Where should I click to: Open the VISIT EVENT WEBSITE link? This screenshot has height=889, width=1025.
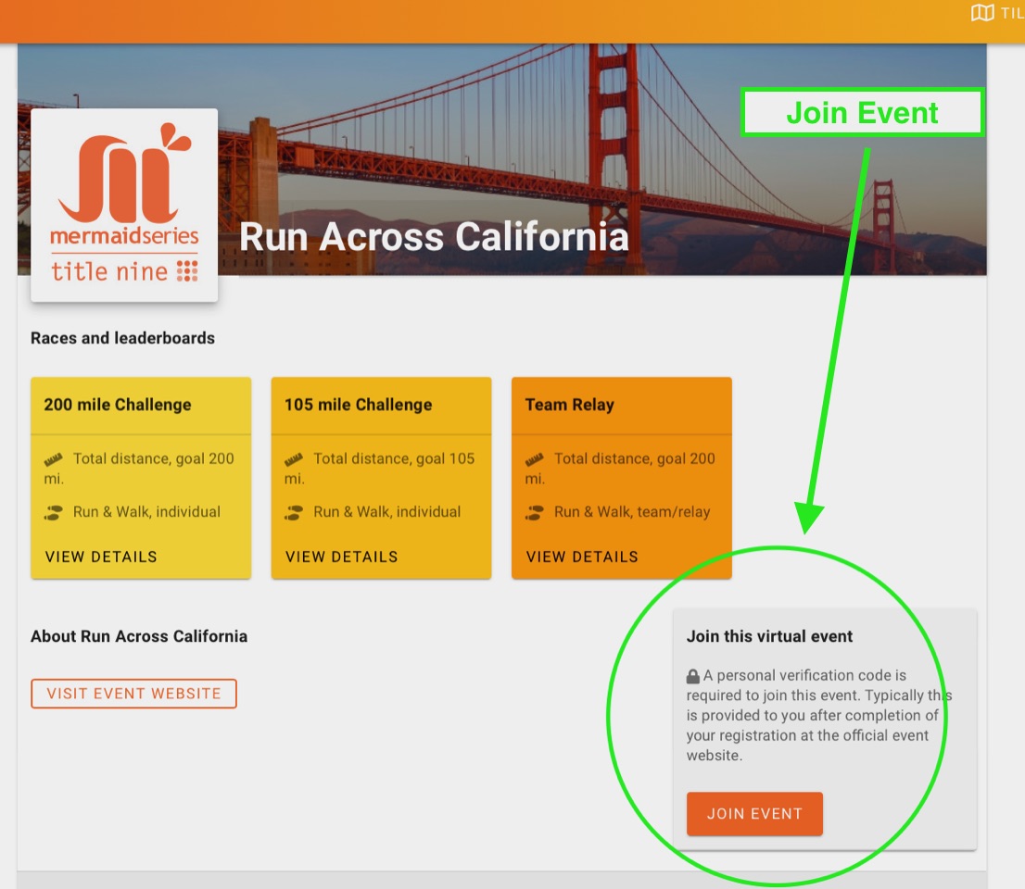[134, 694]
